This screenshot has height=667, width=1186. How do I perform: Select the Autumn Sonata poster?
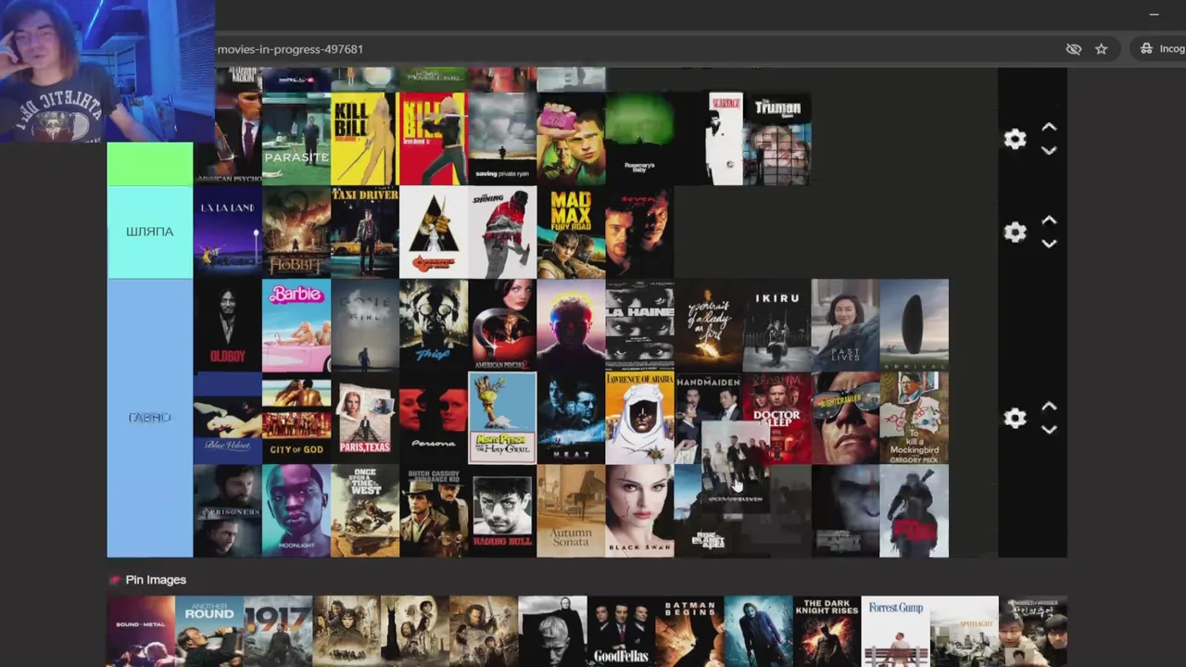(x=571, y=510)
